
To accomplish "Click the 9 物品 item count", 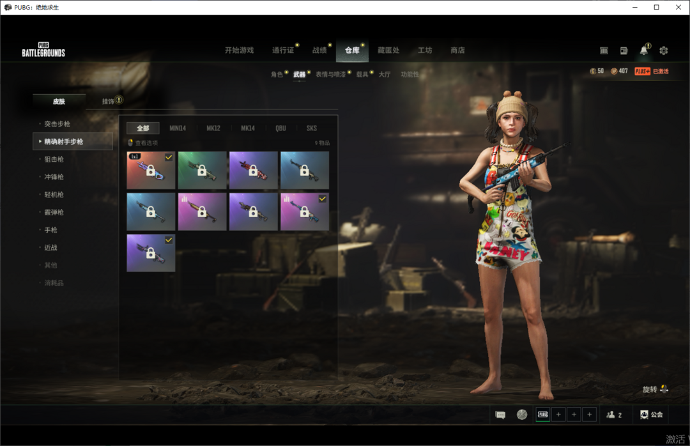I will 322,143.
